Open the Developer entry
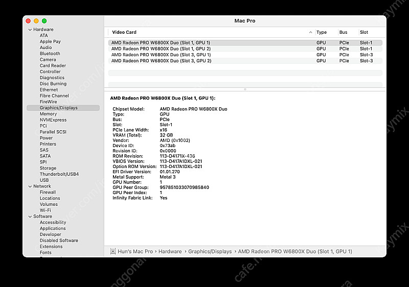 tap(50, 234)
